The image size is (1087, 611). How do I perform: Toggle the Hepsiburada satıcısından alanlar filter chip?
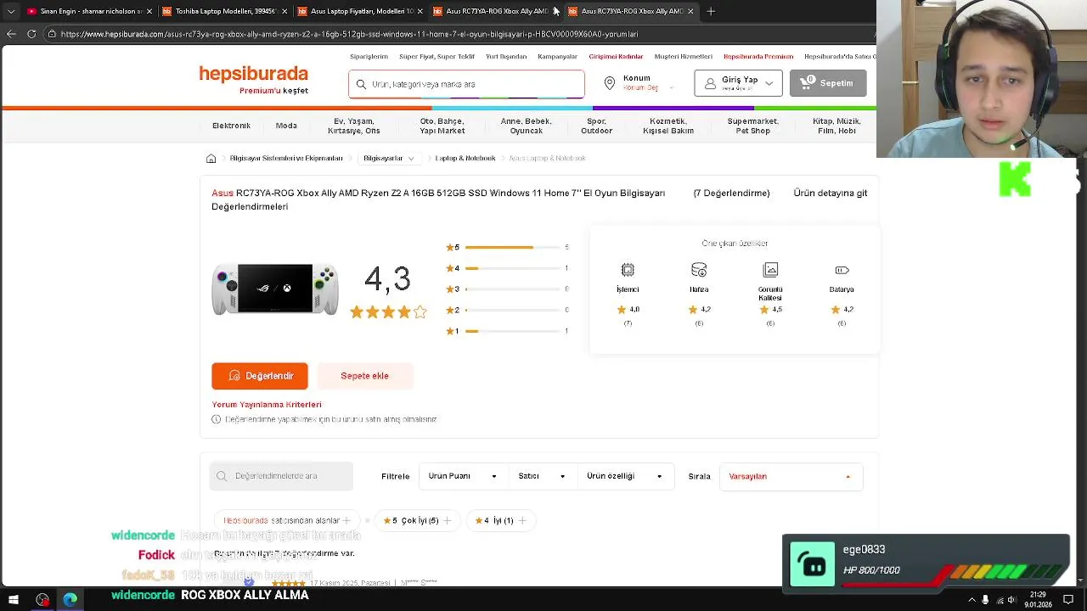(288, 520)
